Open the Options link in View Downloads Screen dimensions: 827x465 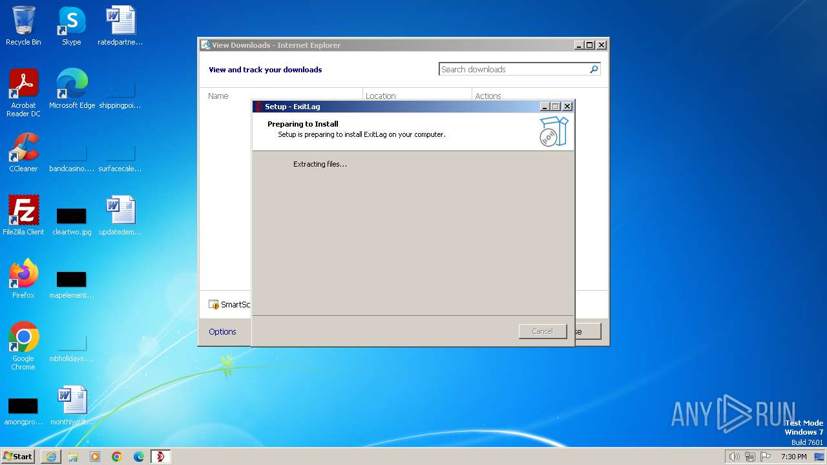pyautogui.click(x=222, y=331)
